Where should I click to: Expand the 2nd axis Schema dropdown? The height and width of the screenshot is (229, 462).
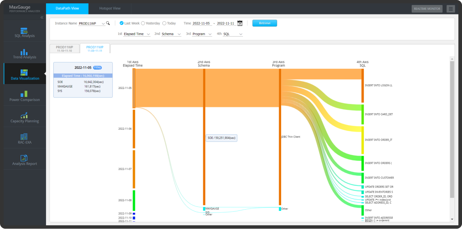click(x=179, y=34)
